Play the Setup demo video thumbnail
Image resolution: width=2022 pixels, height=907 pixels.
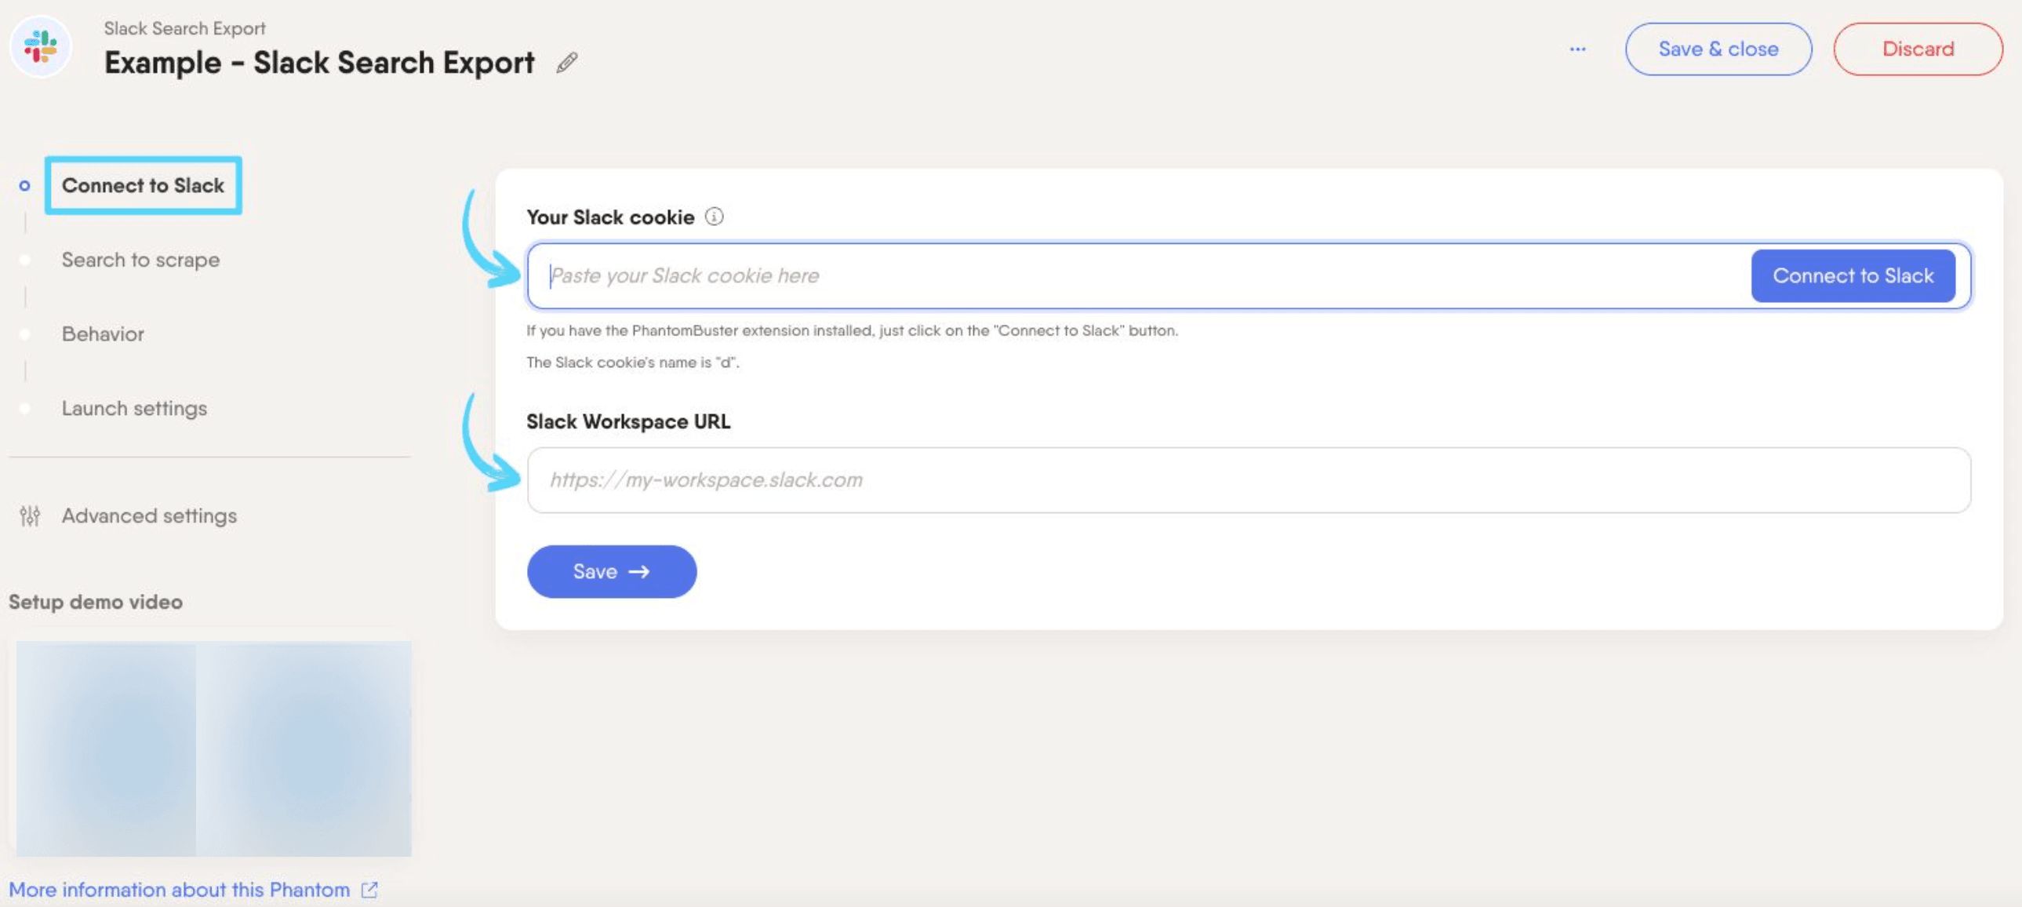[x=213, y=749]
